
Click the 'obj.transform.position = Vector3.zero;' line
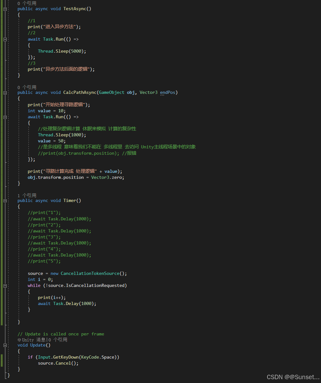click(x=76, y=178)
